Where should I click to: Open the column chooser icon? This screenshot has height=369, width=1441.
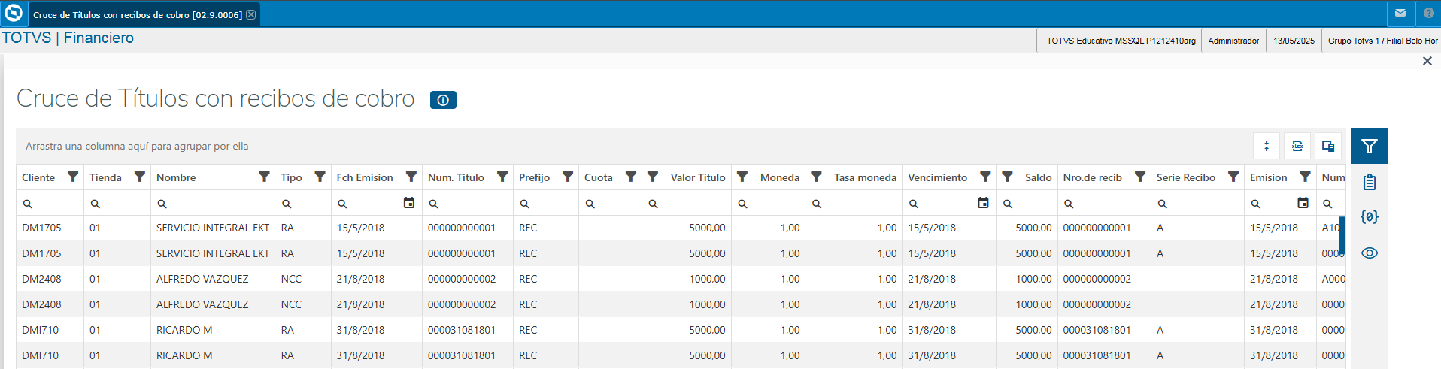1328,146
